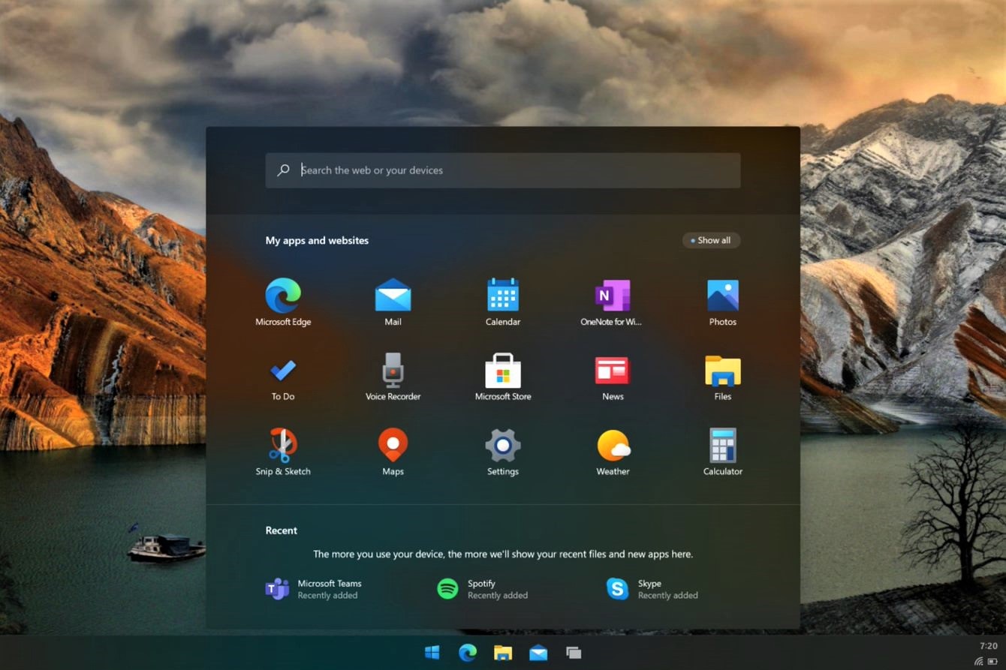Click inside the search box
The height and width of the screenshot is (670, 1006).
pyautogui.click(x=502, y=170)
